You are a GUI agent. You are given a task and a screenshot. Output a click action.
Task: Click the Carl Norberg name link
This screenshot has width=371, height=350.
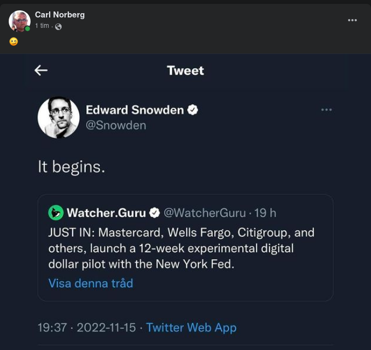[x=59, y=15]
